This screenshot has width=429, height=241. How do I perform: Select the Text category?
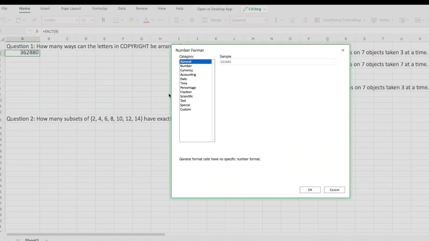pyautogui.click(x=195, y=101)
